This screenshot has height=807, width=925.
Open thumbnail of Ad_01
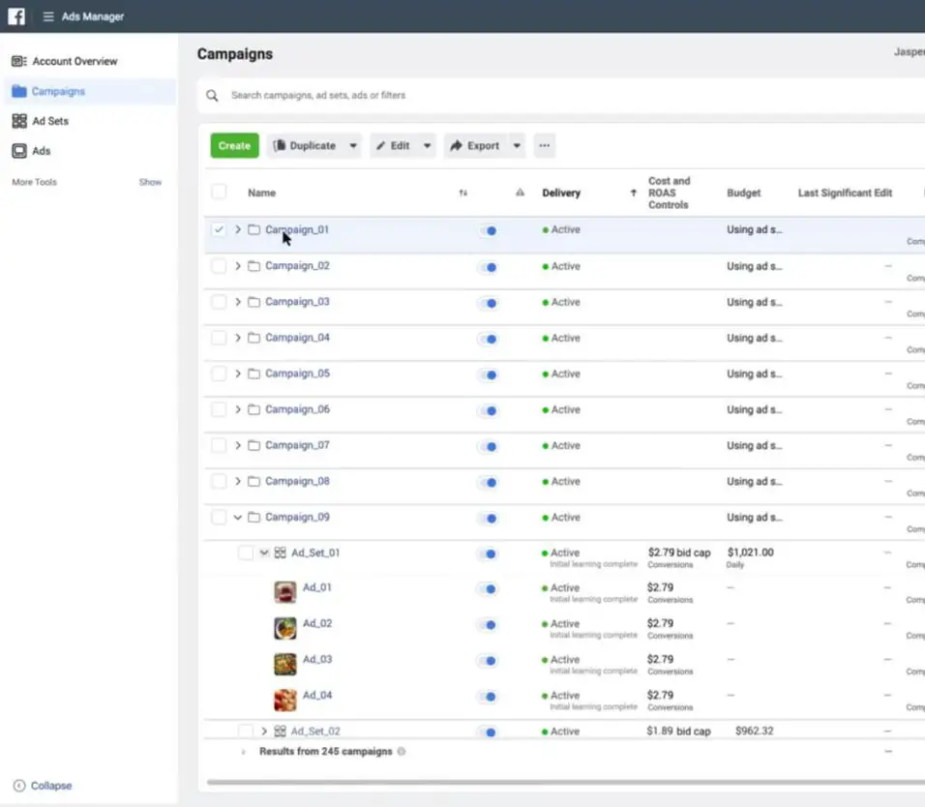[284, 592]
